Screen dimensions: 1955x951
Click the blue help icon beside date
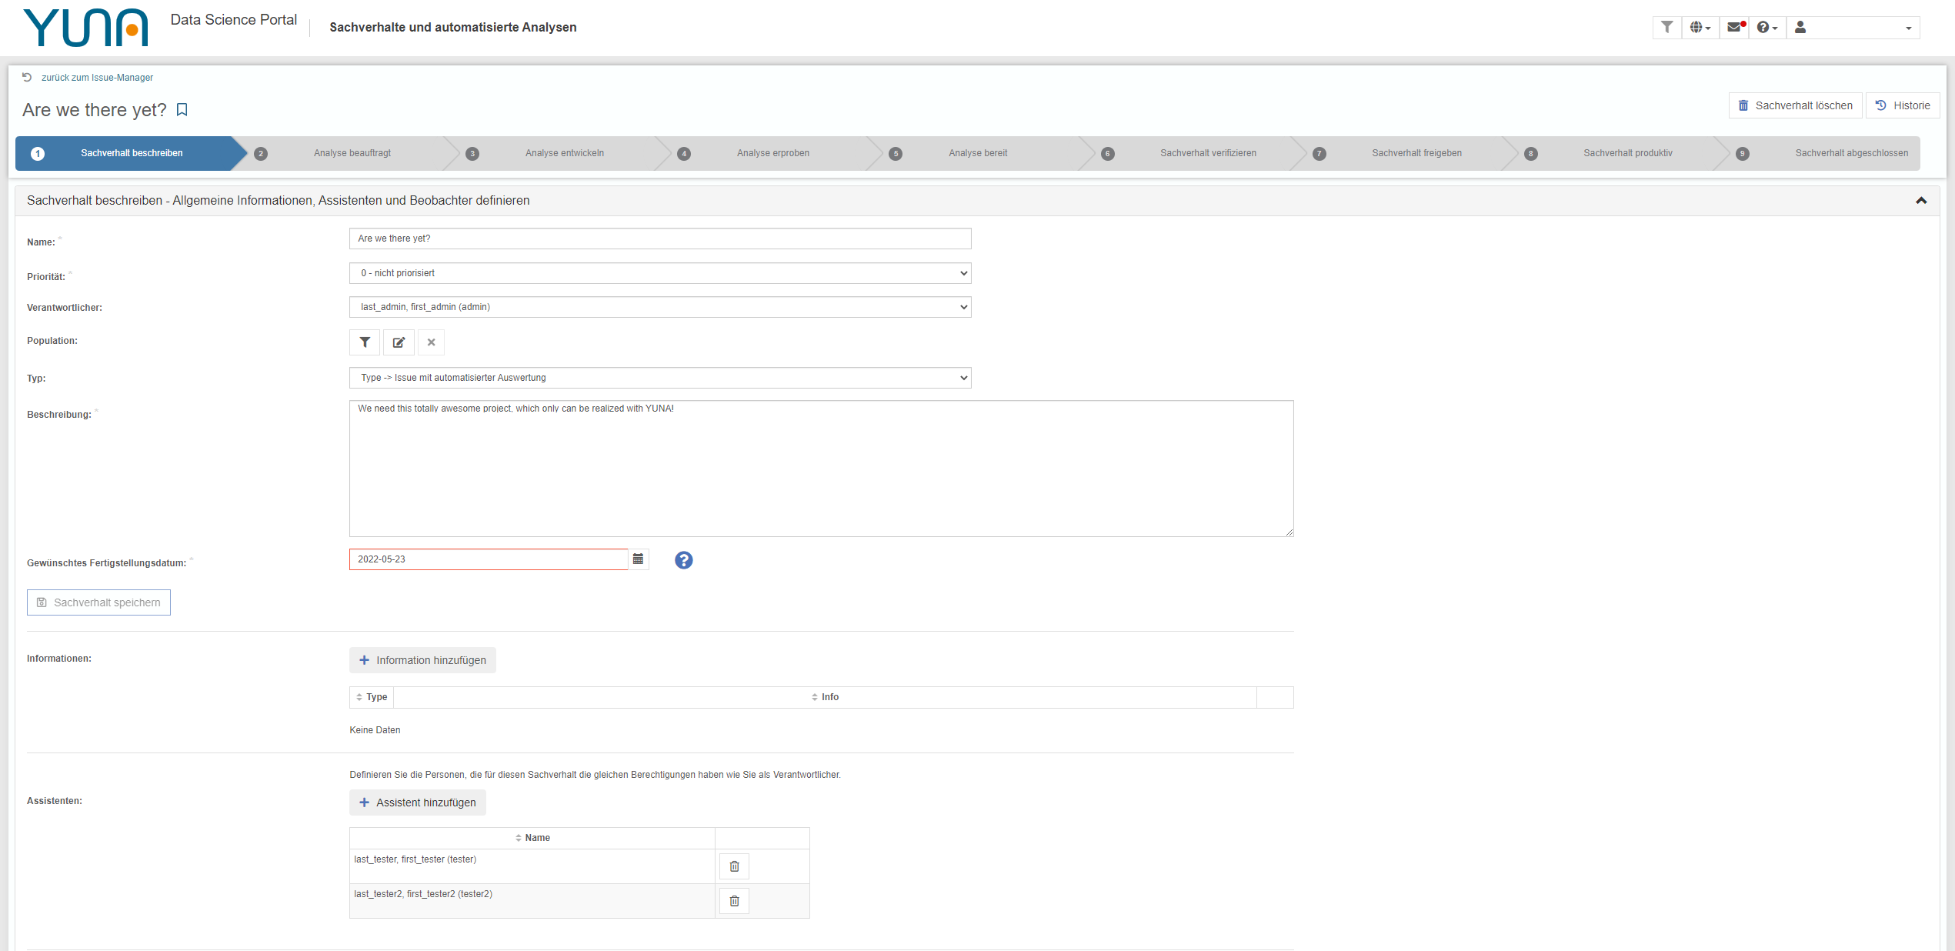click(x=683, y=560)
